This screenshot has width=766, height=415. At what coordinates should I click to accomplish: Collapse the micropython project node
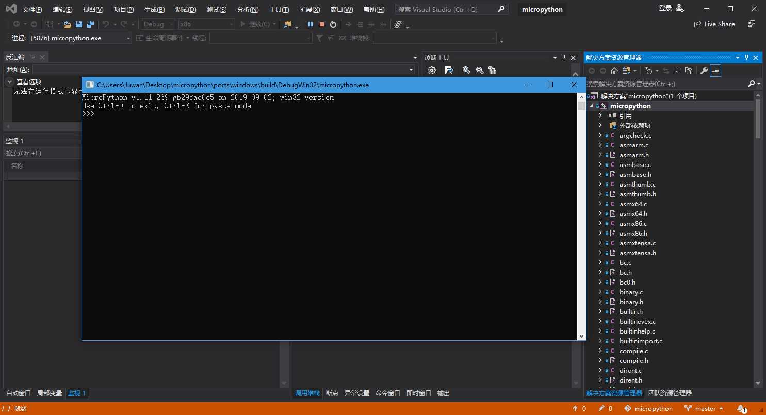click(x=591, y=106)
